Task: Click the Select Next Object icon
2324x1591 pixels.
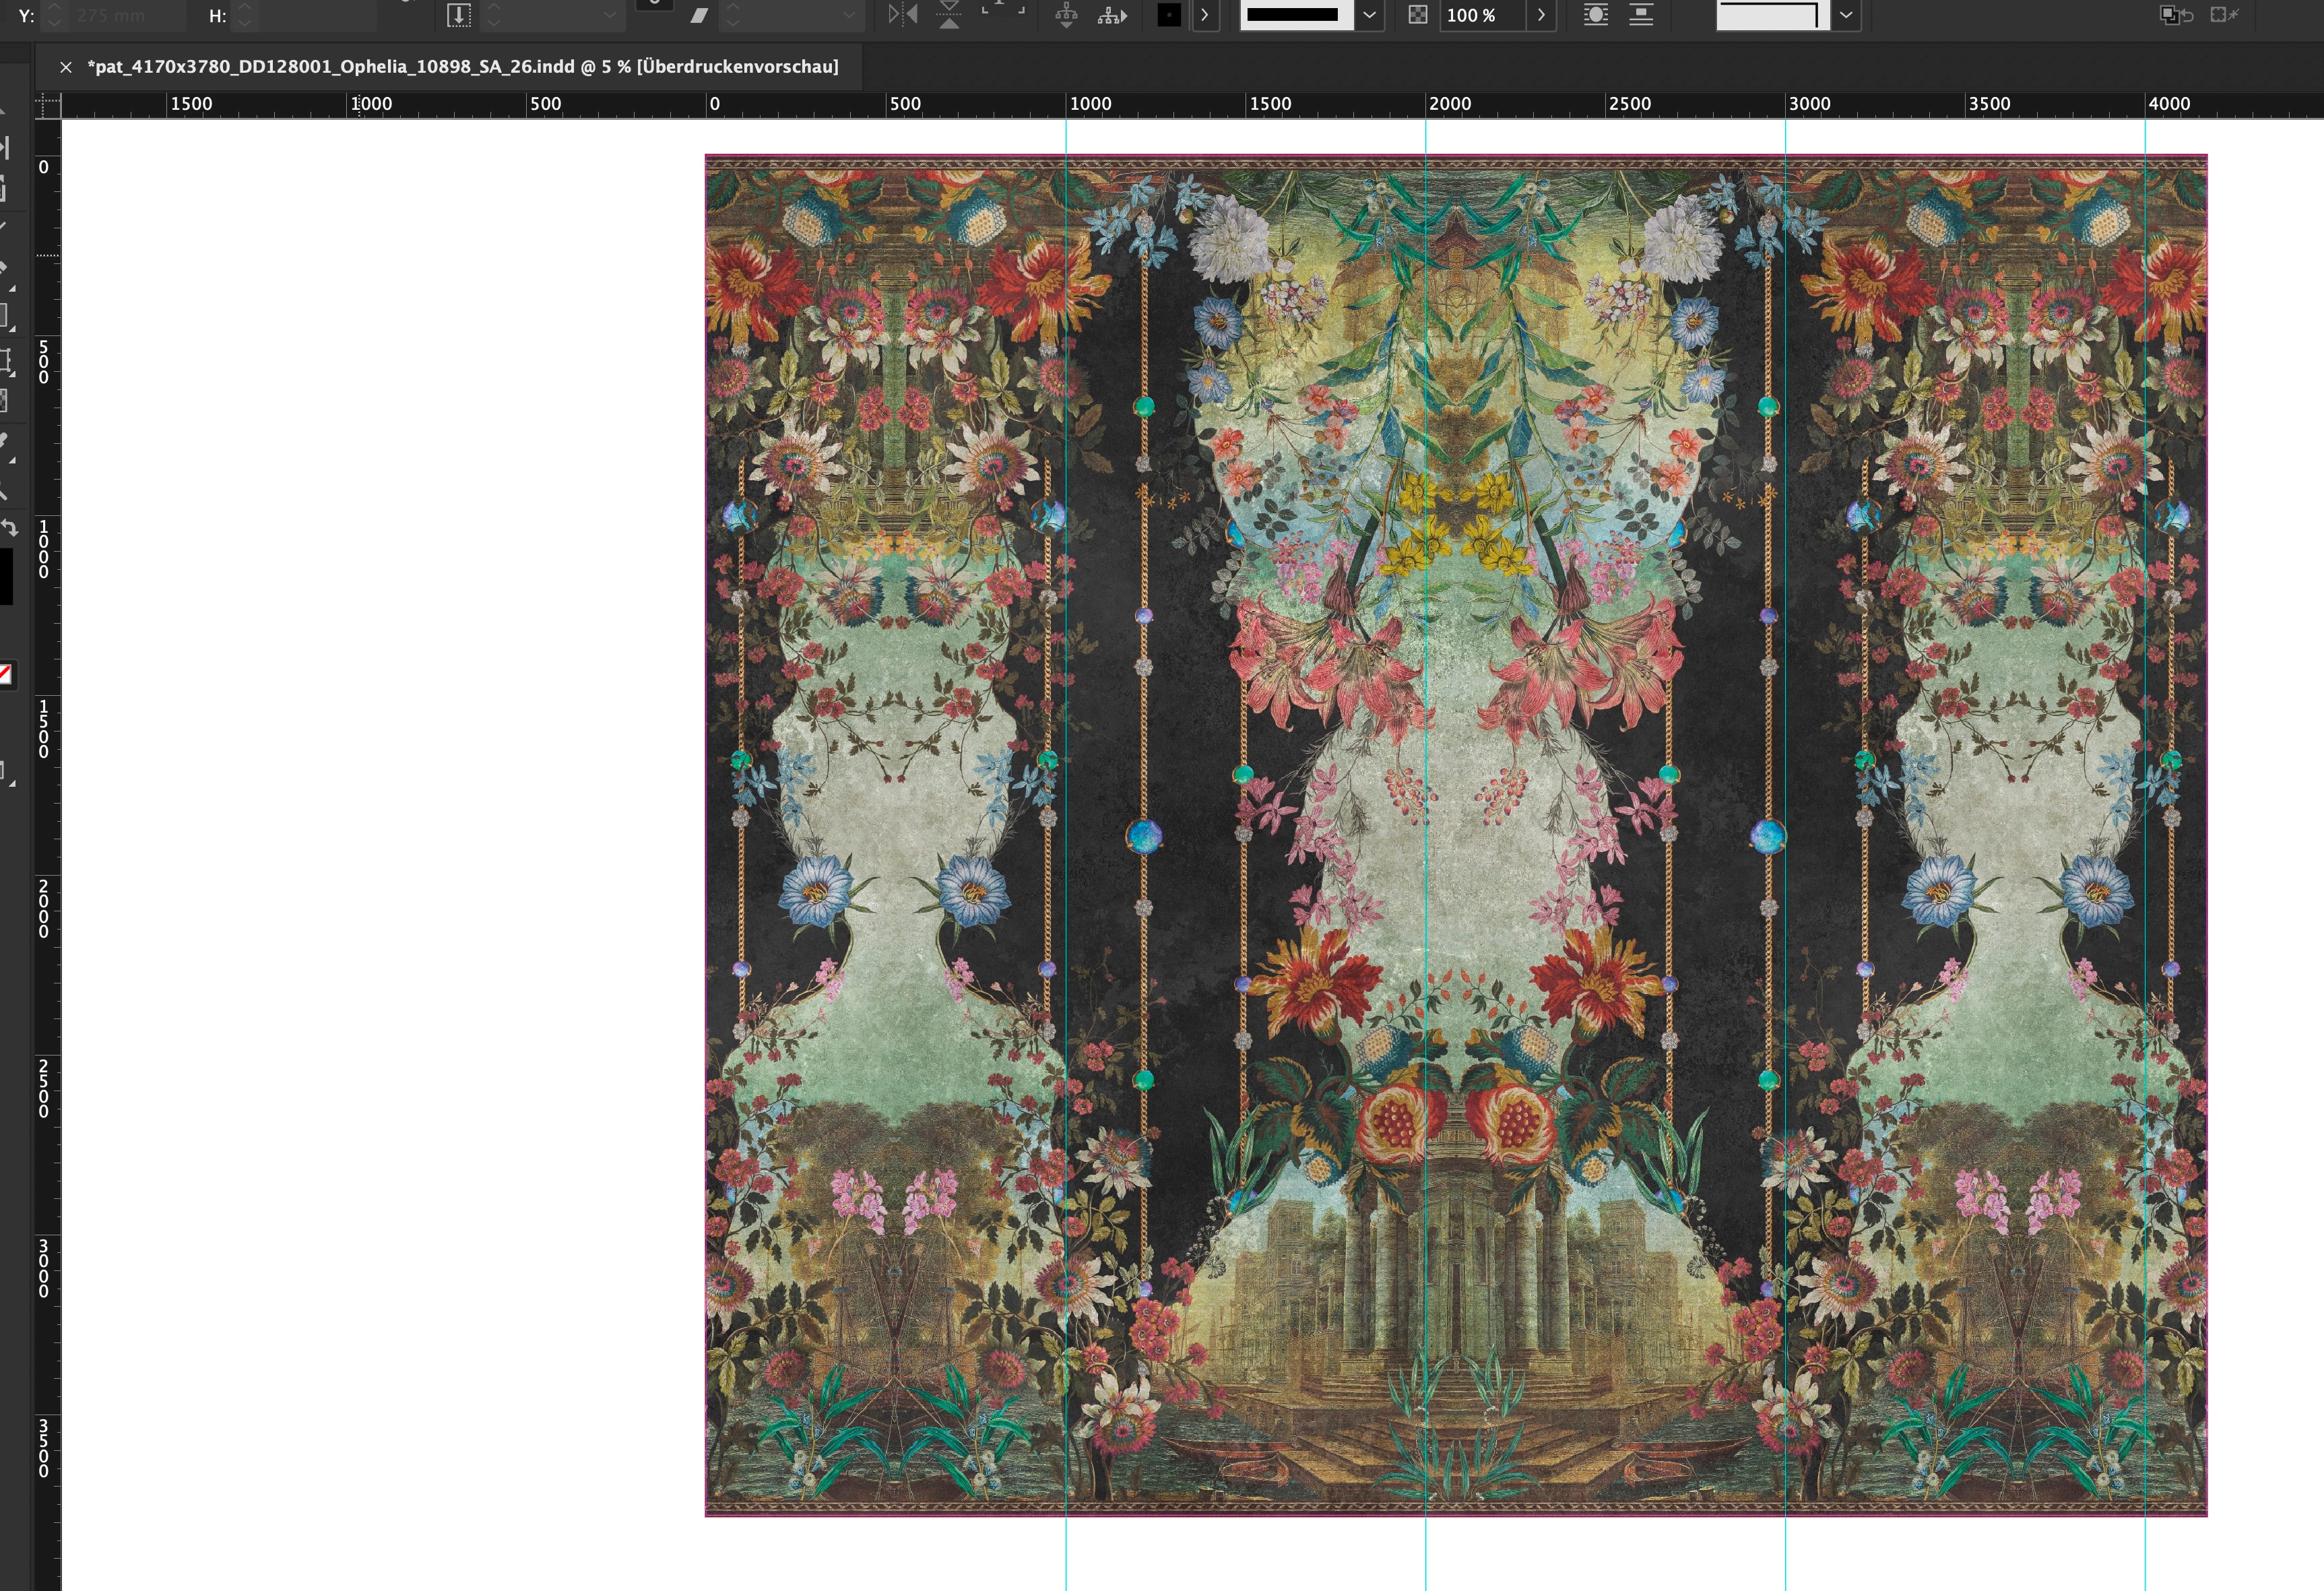Action: 1112,15
